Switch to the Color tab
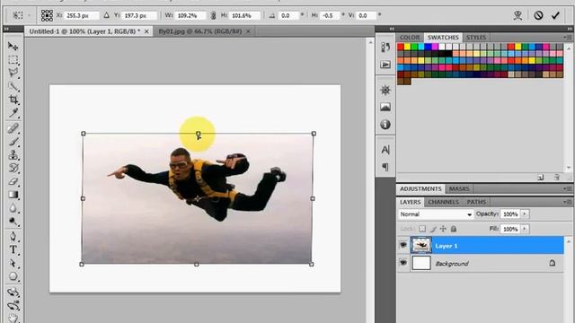This screenshot has width=575, height=323. pos(410,38)
